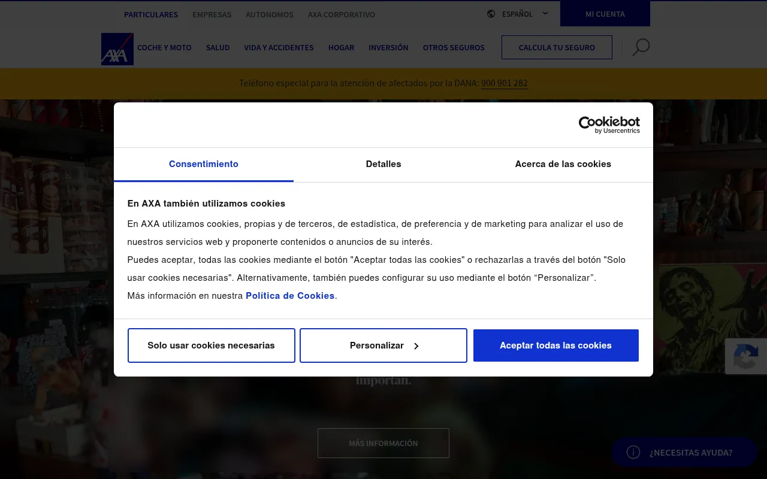This screenshot has width=767, height=479.
Task: Select the Empresas menu item
Action: coord(212,14)
